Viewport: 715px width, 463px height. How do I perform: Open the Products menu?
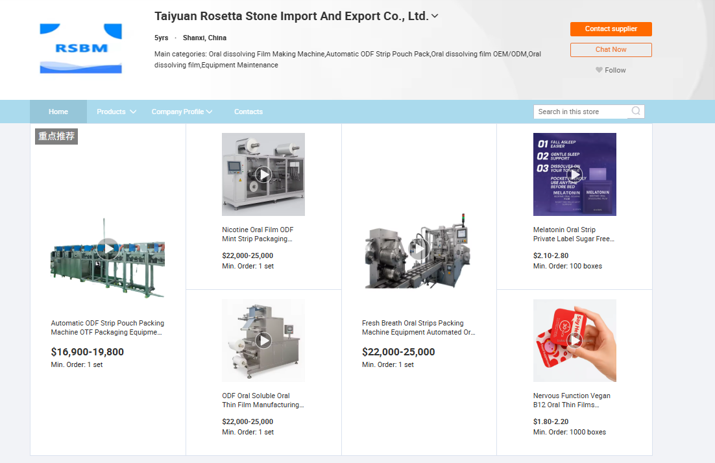pyautogui.click(x=111, y=112)
